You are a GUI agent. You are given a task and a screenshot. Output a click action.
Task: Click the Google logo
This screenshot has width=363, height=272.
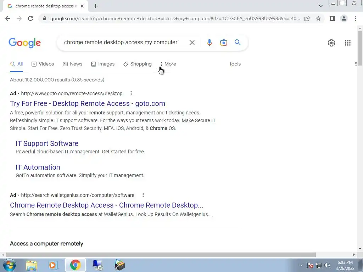24,43
